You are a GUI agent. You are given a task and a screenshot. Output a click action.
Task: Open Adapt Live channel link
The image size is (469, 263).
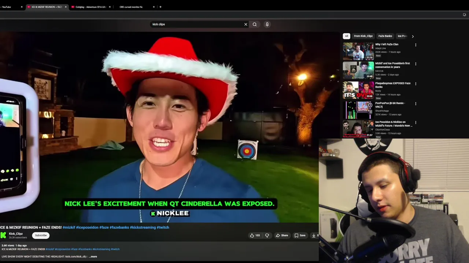(x=380, y=48)
